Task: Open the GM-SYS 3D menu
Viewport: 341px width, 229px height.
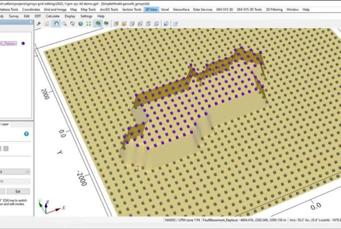Action: [x=224, y=10]
